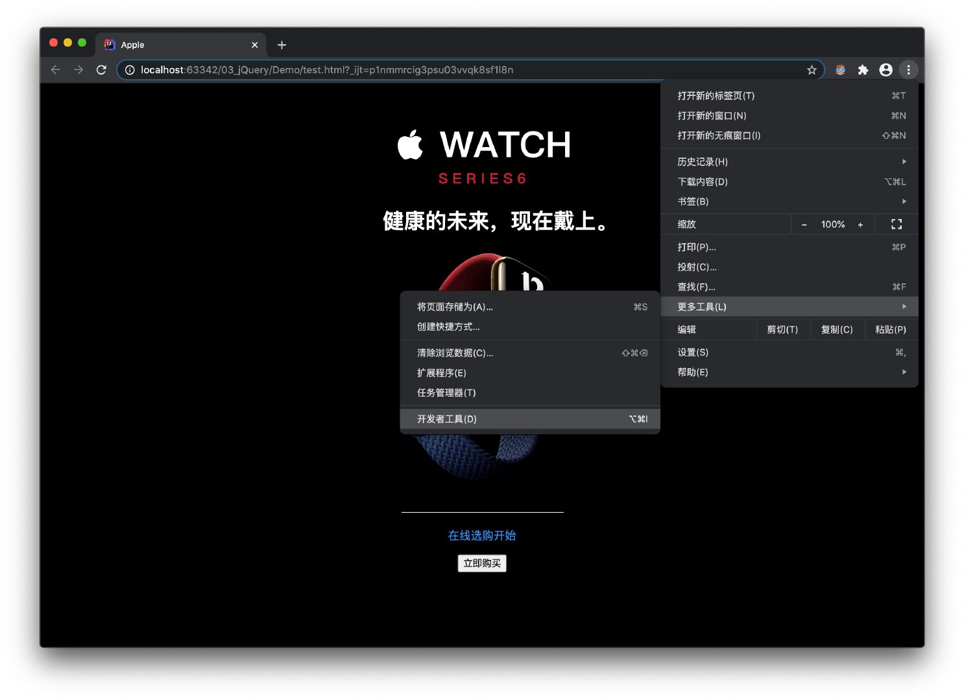Decrease zoom with the minus button

click(804, 224)
